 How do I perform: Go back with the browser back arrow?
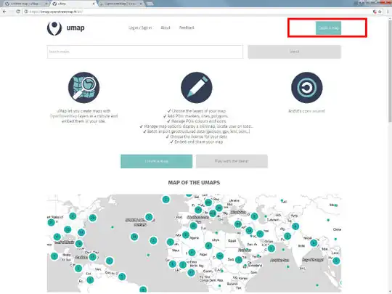(x=4, y=12)
